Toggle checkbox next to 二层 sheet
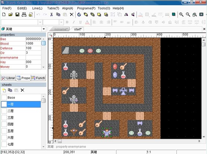Screen dimensions: 207x154 pyautogui.click(x=4, y=111)
